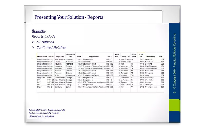Image resolution: width=205 pixels, height=128 pixels.
Task: Select the "630.63" miles value
Action: tap(80, 61)
